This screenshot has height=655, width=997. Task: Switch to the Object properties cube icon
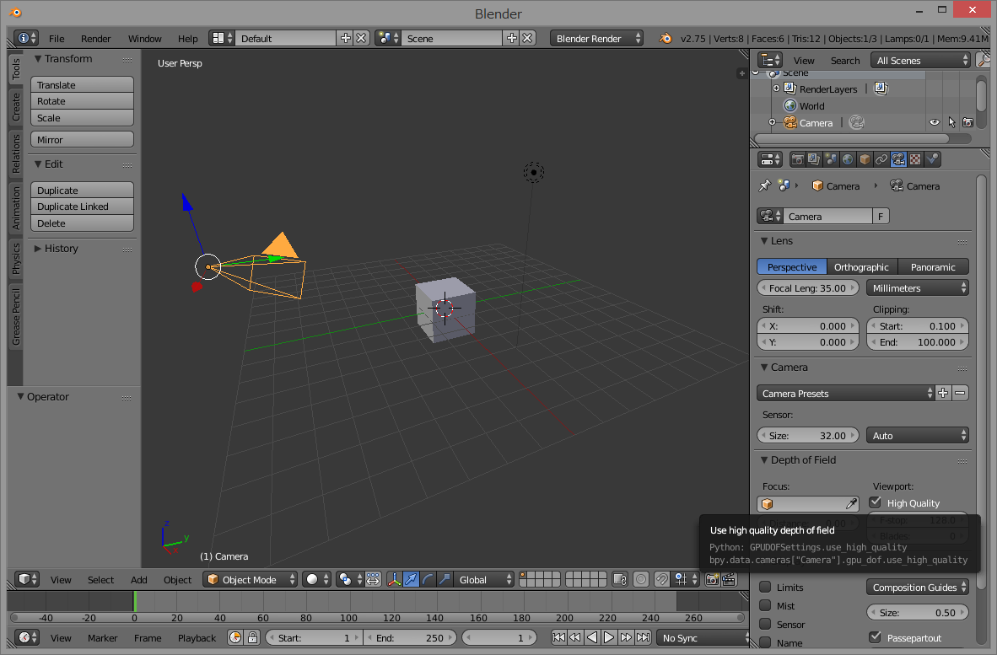(864, 158)
